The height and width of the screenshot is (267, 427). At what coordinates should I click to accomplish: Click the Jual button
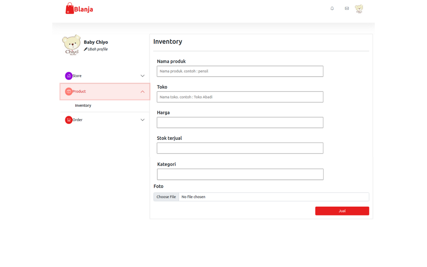(x=342, y=211)
